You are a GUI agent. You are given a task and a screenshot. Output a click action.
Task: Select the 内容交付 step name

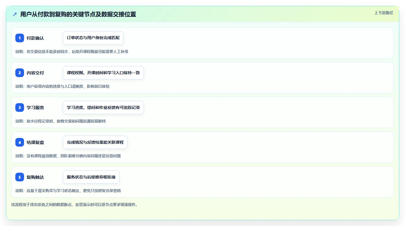pos(35,73)
